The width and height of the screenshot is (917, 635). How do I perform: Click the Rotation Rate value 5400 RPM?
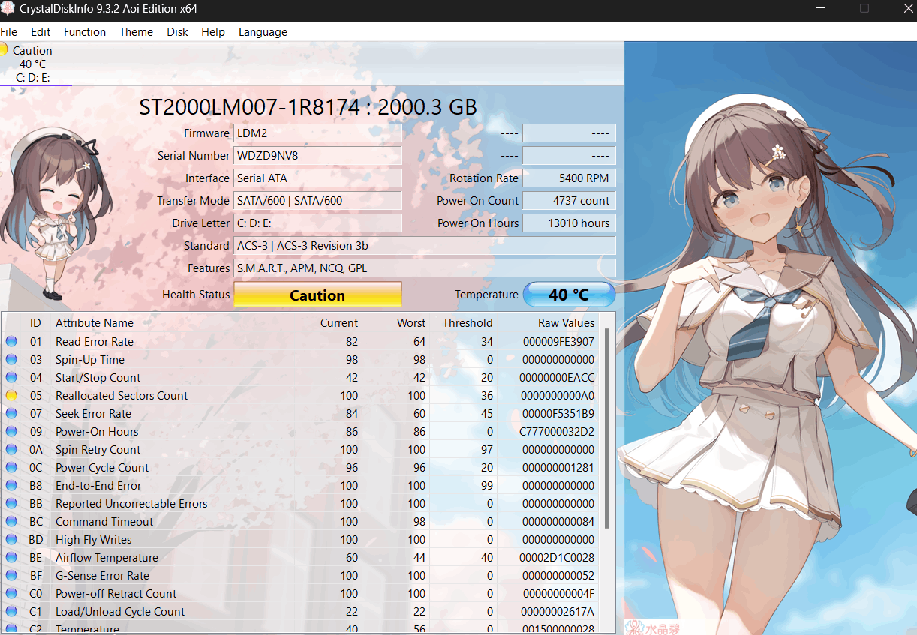coord(569,178)
